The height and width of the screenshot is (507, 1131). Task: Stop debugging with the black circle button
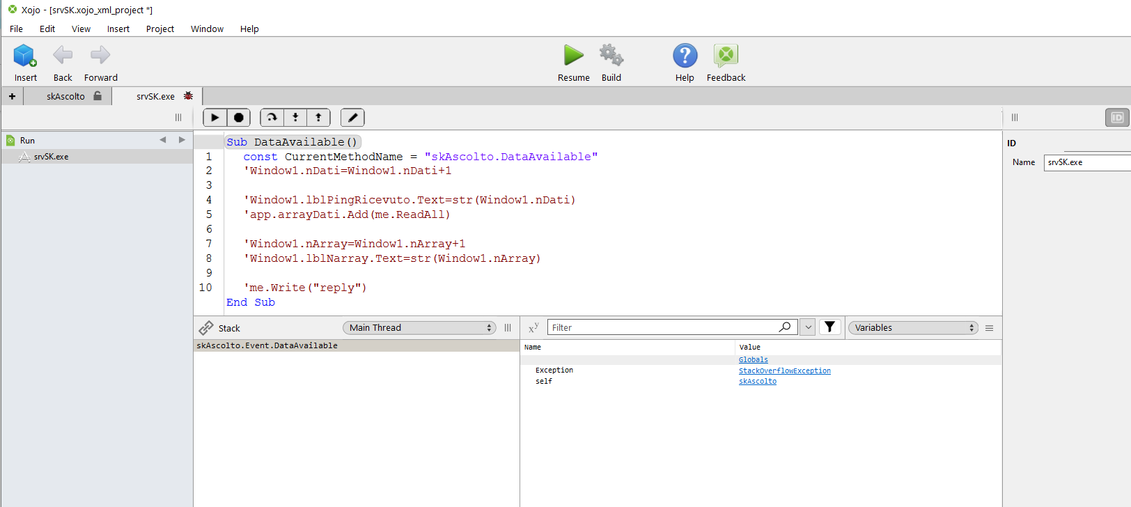point(238,118)
